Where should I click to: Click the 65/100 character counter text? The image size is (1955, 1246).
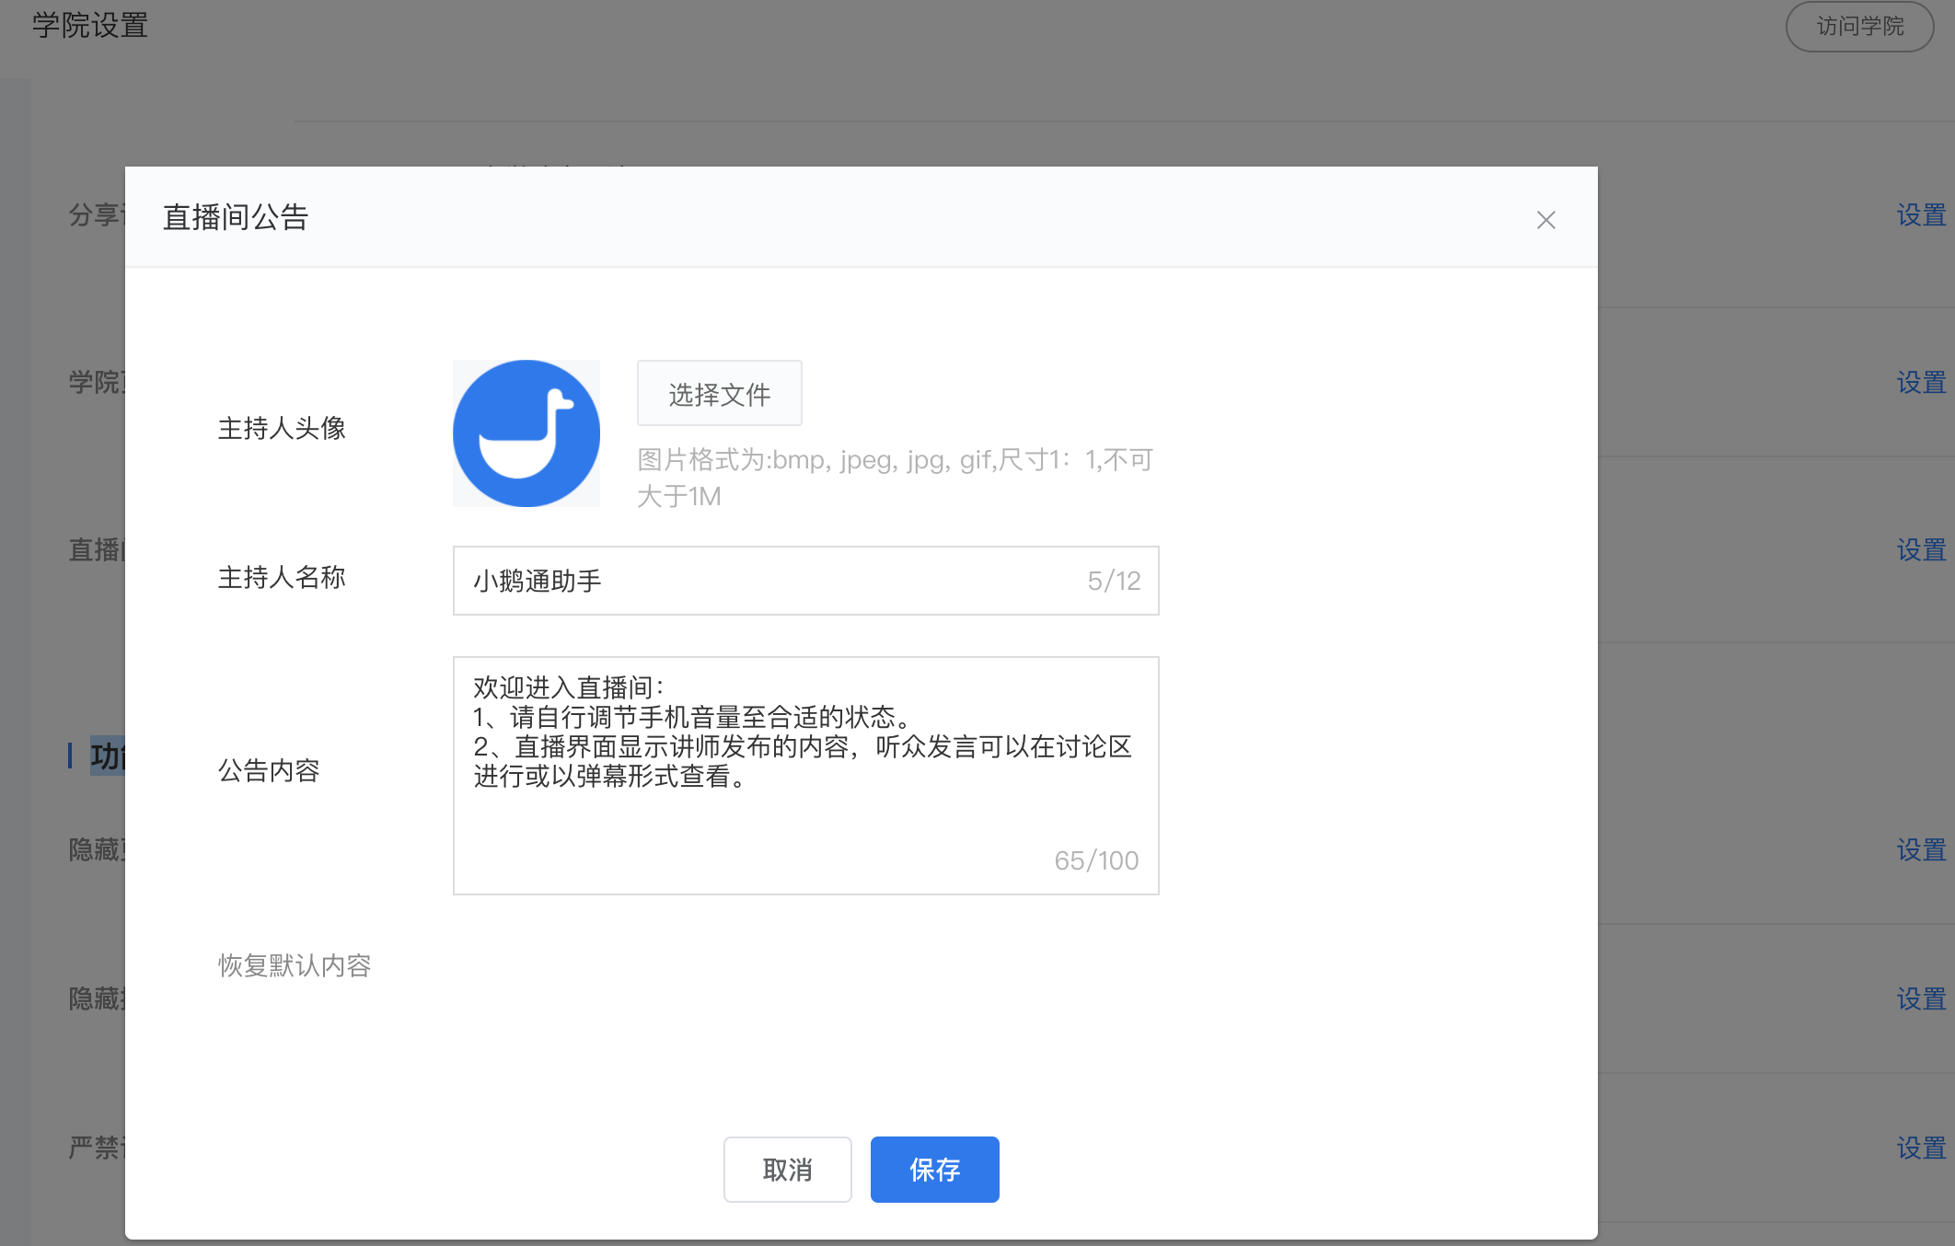pyautogui.click(x=1096, y=860)
